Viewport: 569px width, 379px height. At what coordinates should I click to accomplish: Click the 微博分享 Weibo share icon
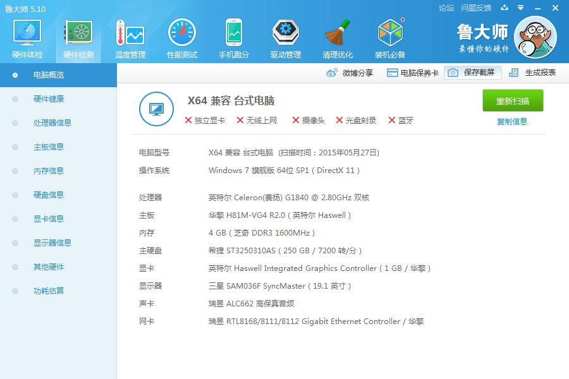click(331, 72)
